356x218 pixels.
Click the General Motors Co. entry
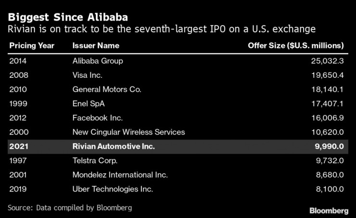point(106,89)
